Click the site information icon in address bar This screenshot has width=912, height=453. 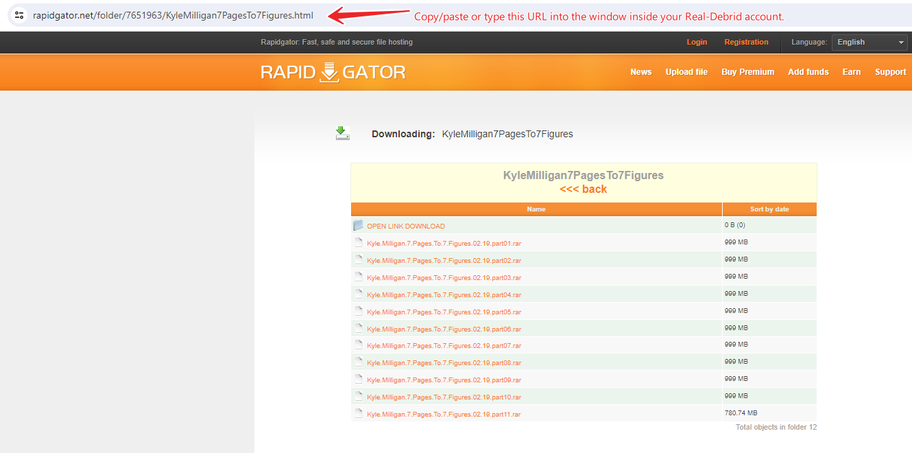pyautogui.click(x=19, y=14)
